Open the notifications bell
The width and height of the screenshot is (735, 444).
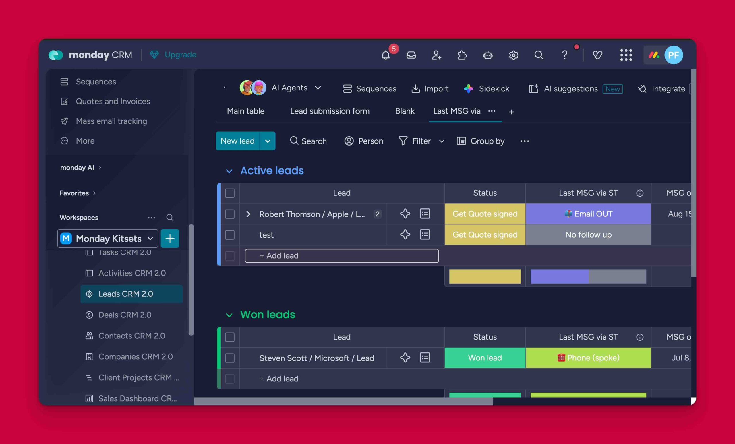pos(385,55)
